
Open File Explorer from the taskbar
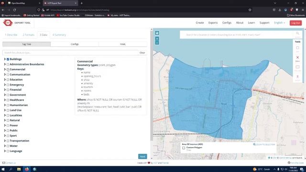pyautogui.click(x=19, y=169)
